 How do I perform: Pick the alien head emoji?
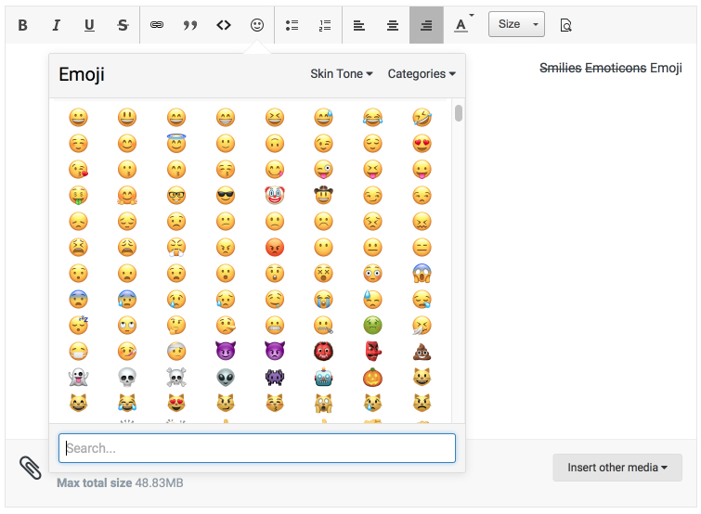pyautogui.click(x=226, y=377)
